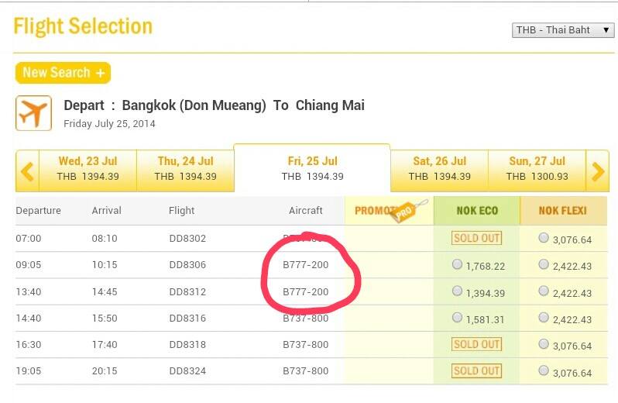Viewport: 618px width, 403px height.
Task: Choose Nok Eco 1,394.39 fare for DD8312
Action: coord(457,291)
